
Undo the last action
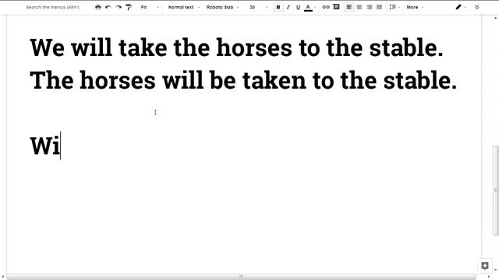[x=108, y=7]
